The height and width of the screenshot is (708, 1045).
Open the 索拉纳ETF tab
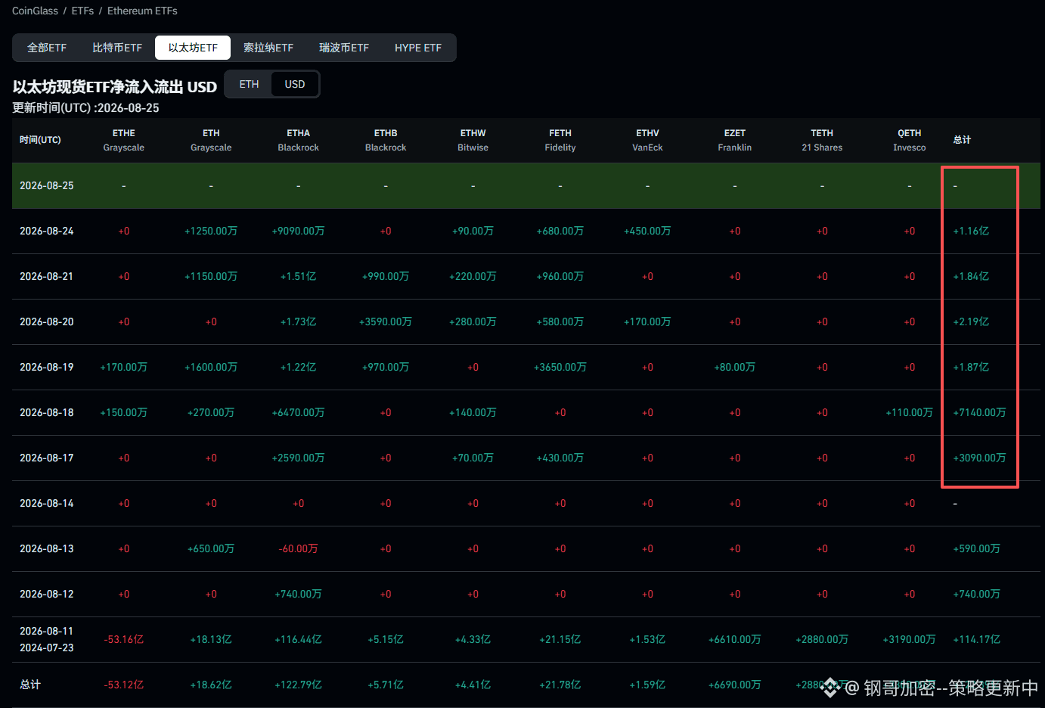click(x=268, y=48)
